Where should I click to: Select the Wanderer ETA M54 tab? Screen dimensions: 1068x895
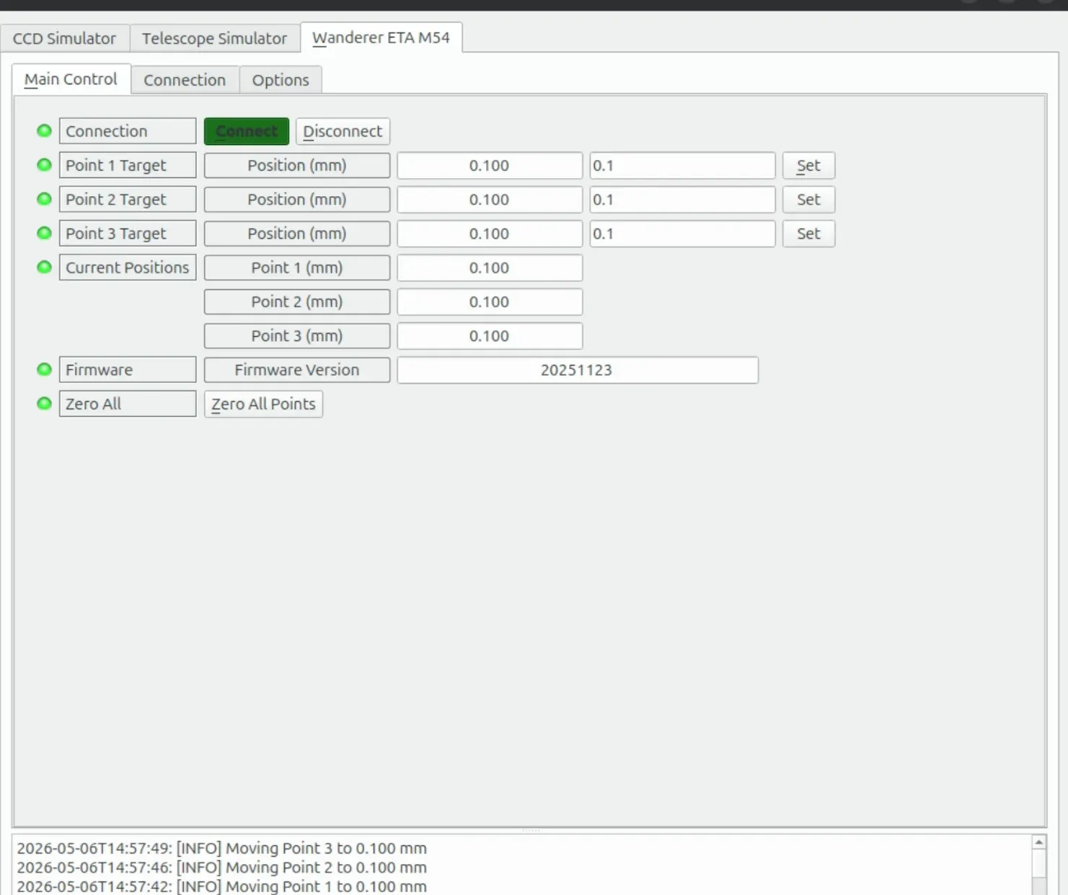381,38
